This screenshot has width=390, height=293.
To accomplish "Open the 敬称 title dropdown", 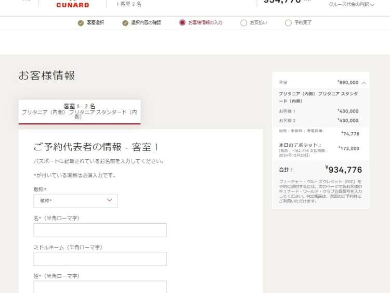I will pyautogui.click(x=75, y=201).
